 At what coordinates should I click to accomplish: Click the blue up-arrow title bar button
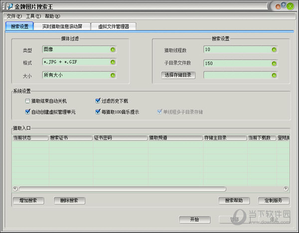click(284, 6)
